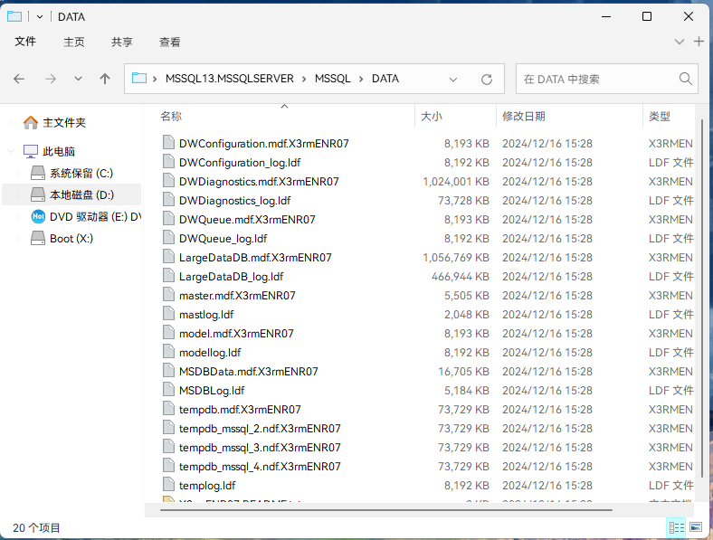Collapse the 此电脑 tree node

click(12, 151)
